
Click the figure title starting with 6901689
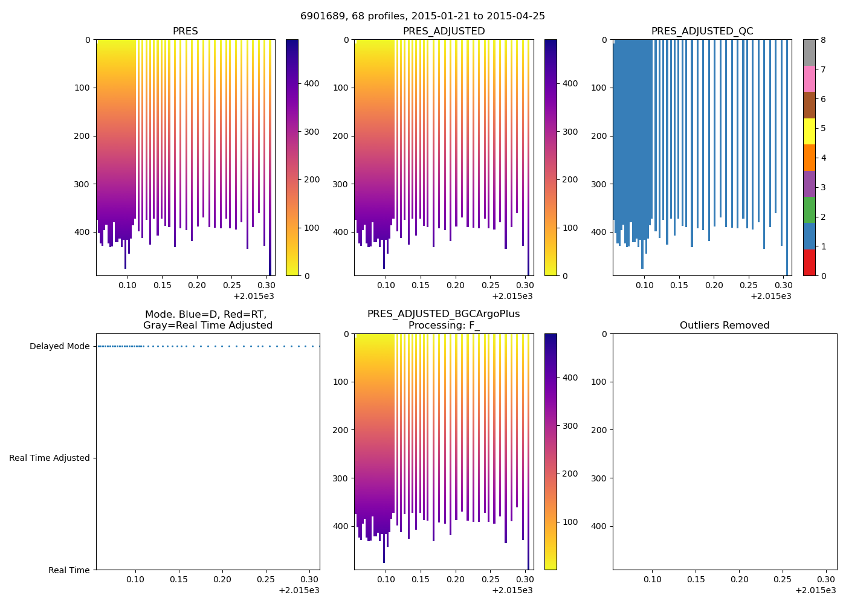coord(422,16)
